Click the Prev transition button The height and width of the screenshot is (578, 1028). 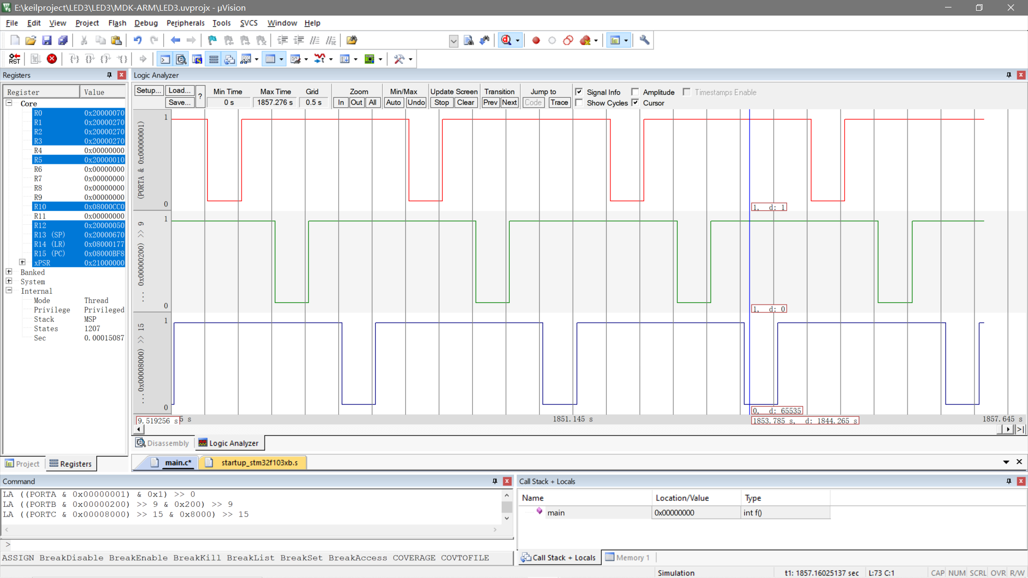[x=490, y=102]
